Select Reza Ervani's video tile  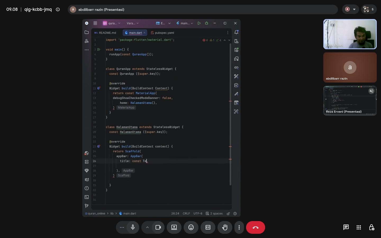[350, 34]
